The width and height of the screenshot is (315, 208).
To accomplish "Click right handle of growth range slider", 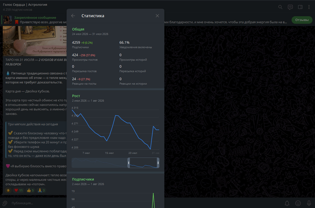I will (x=158, y=163).
